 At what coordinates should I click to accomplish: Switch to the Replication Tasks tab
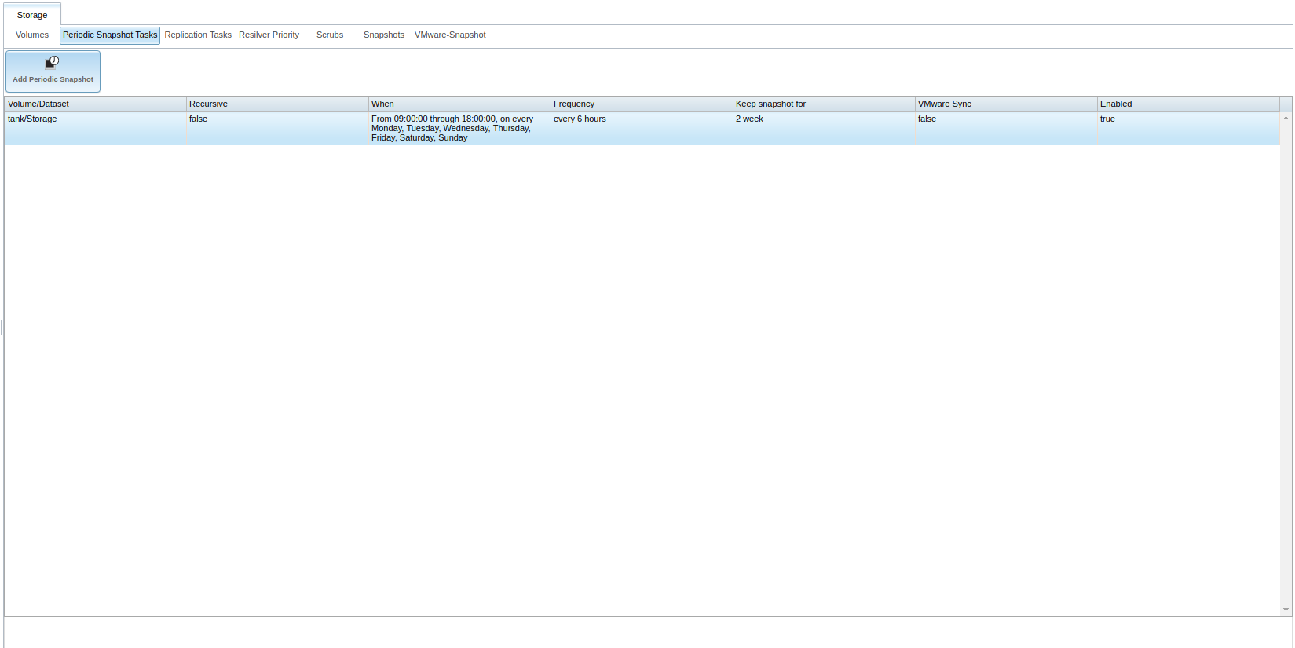pyautogui.click(x=198, y=35)
